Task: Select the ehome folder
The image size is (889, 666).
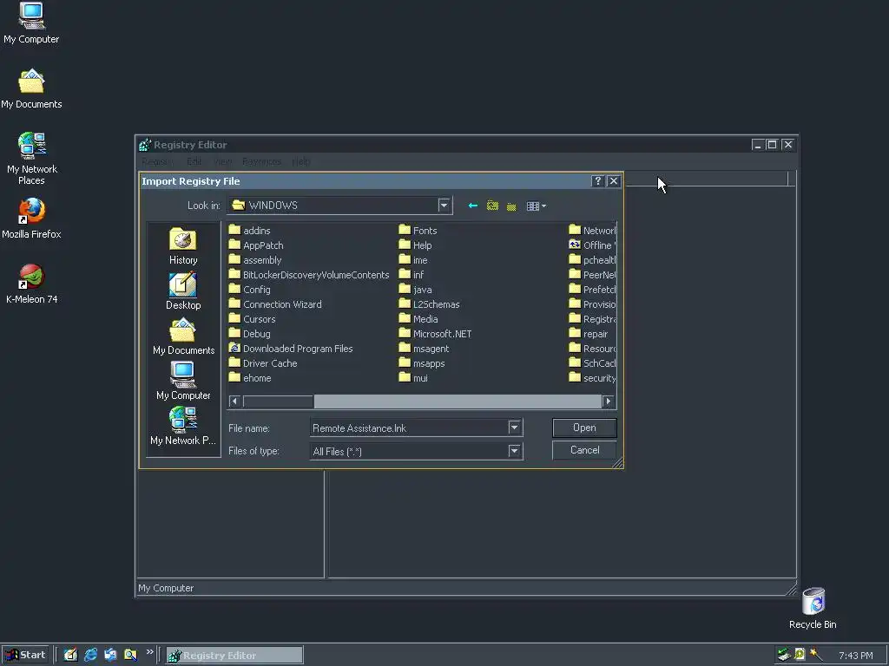Action: click(x=250, y=378)
